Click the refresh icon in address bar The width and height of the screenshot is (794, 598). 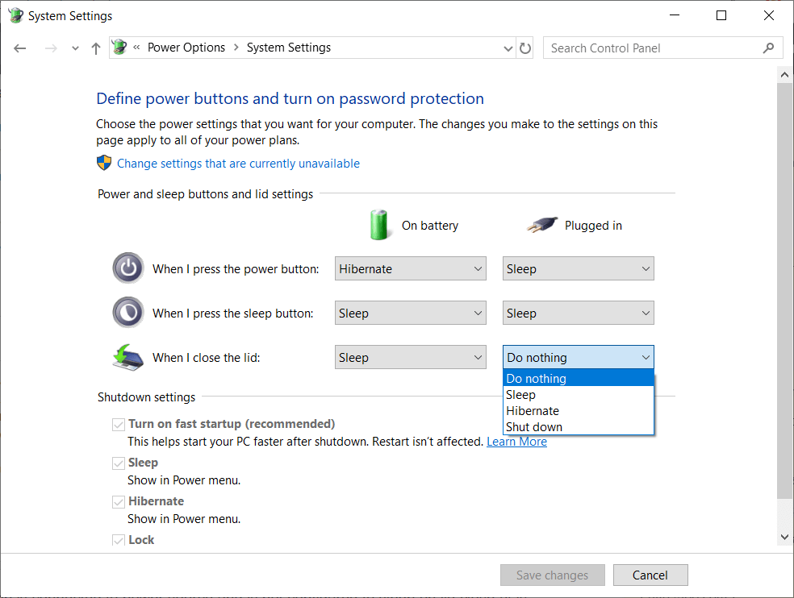524,48
